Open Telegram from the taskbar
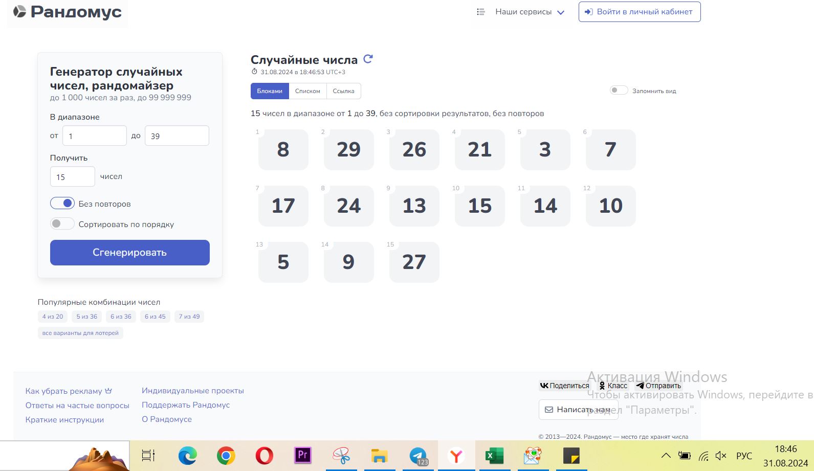The width and height of the screenshot is (814, 471). coord(418,455)
